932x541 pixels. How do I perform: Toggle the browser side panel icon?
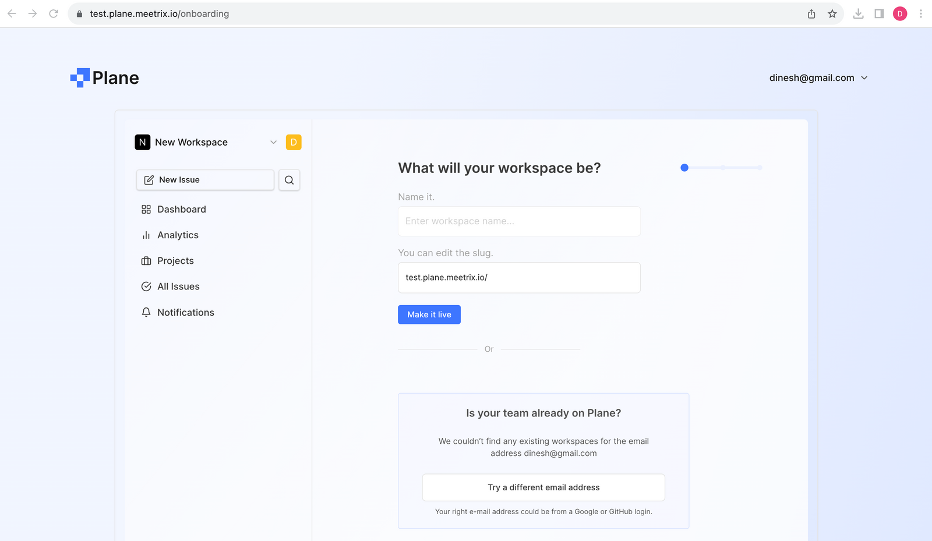pos(879,14)
